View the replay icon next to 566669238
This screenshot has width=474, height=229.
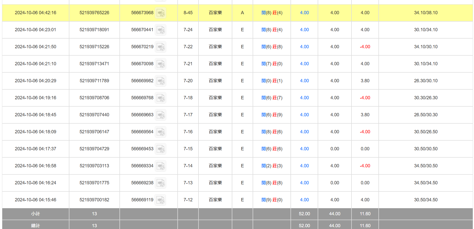coord(160,183)
